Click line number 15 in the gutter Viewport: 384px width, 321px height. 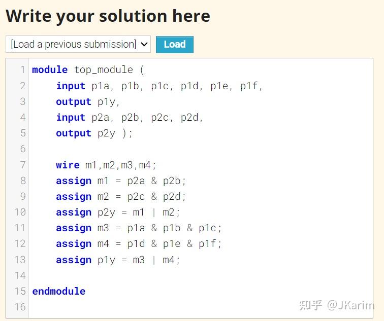(x=20, y=291)
